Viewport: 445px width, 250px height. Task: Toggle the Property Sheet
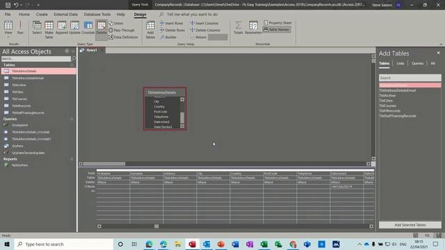click(277, 23)
